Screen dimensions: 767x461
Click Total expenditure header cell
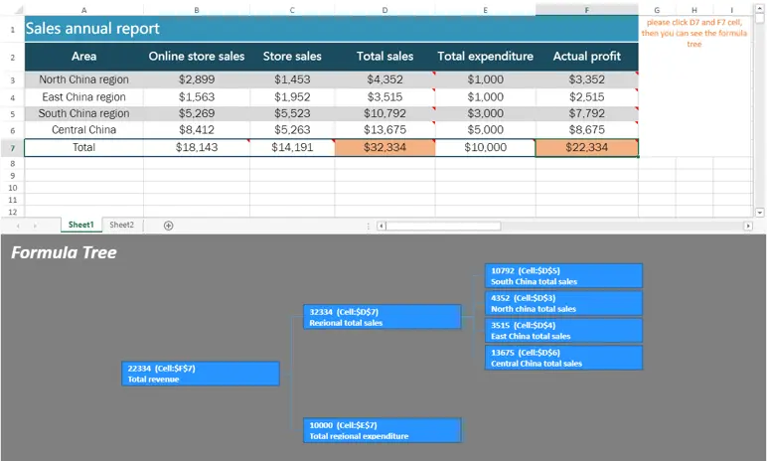point(485,57)
